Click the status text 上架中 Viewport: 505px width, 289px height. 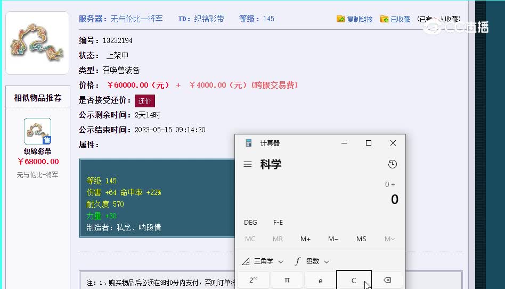(x=117, y=56)
